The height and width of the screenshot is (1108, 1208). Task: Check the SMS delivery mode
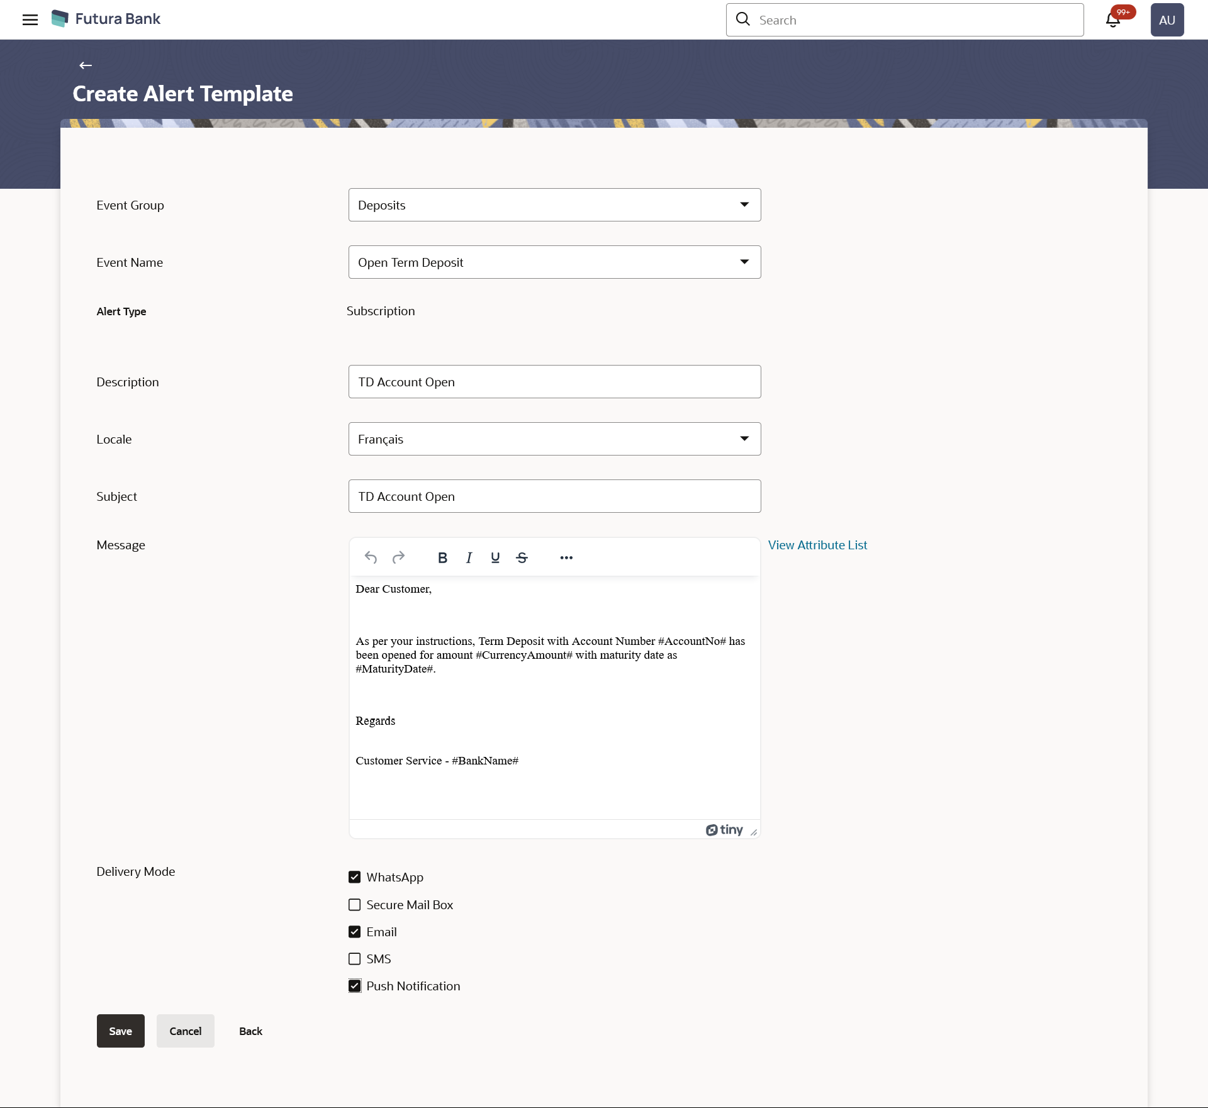pyautogui.click(x=355, y=959)
